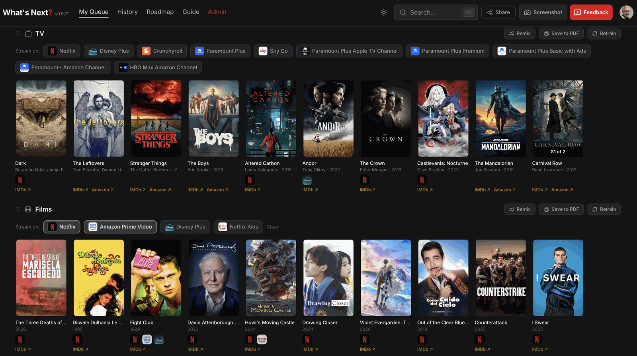Image resolution: width=637 pixels, height=356 pixels.
Task: Click the Netflix icon under I Swear
Action: (537, 340)
